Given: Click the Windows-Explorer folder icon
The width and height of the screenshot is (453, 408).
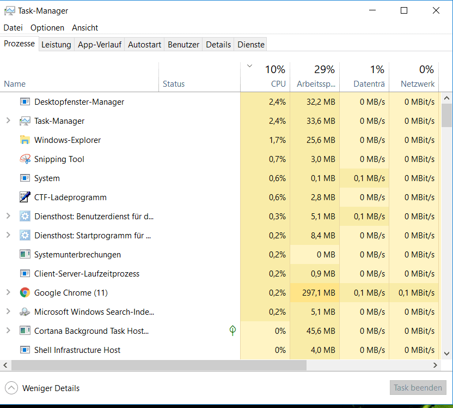Looking at the screenshot, I should [x=25, y=140].
